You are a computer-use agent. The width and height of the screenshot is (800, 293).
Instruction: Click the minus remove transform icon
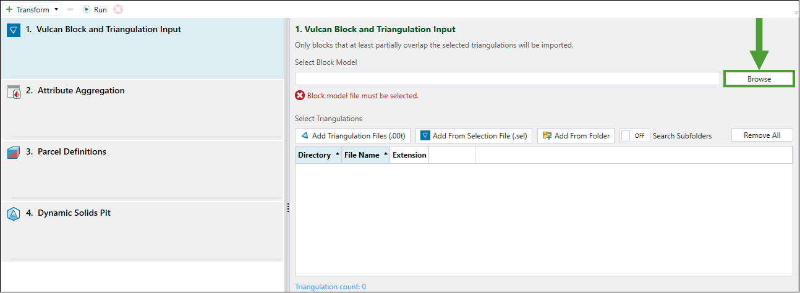point(70,10)
